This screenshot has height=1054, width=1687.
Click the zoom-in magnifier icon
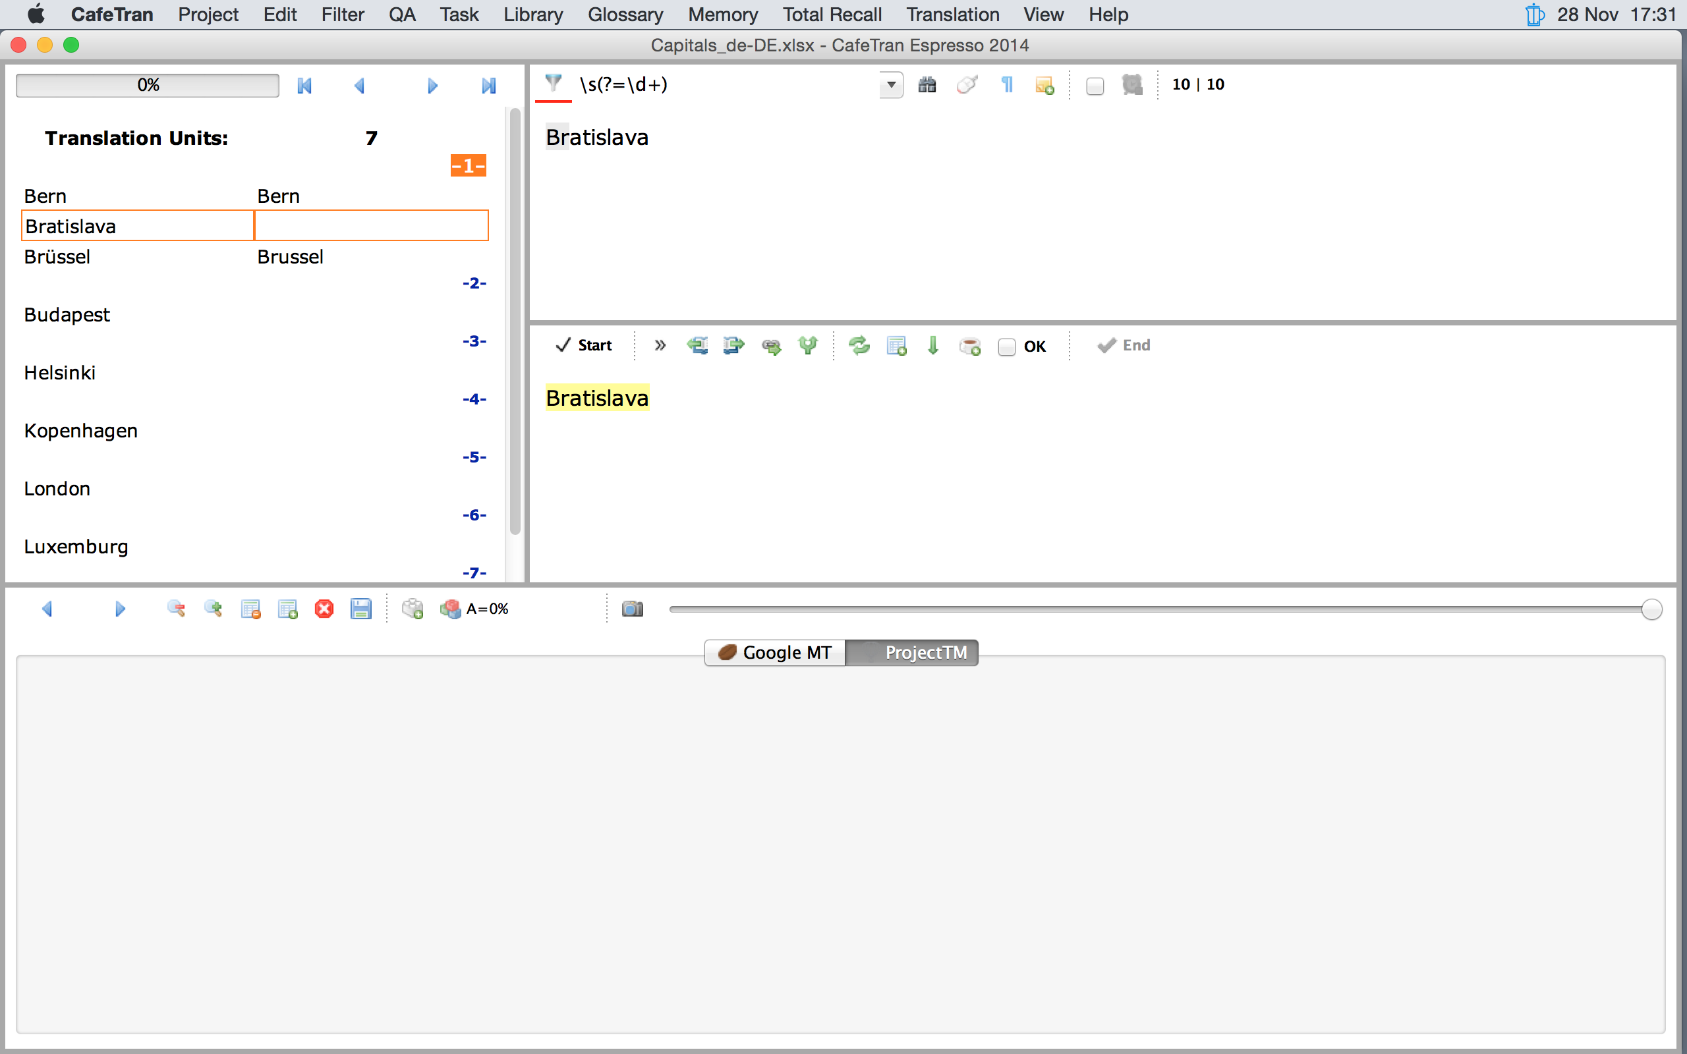pyautogui.click(x=213, y=609)
